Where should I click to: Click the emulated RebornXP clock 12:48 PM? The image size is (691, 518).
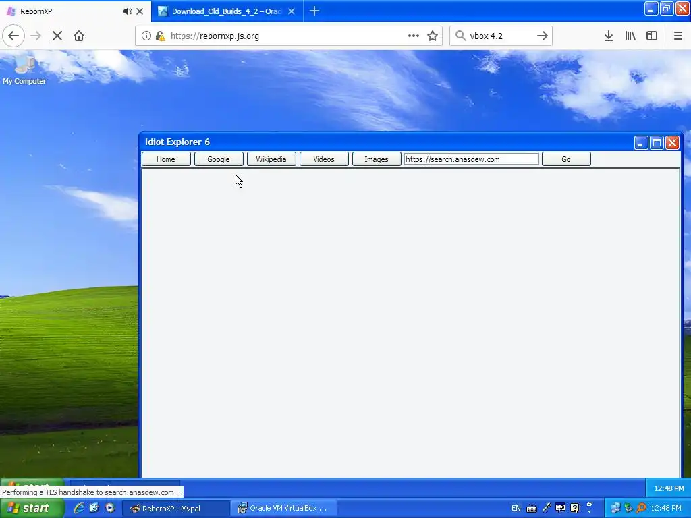click(x=669, y=488)
